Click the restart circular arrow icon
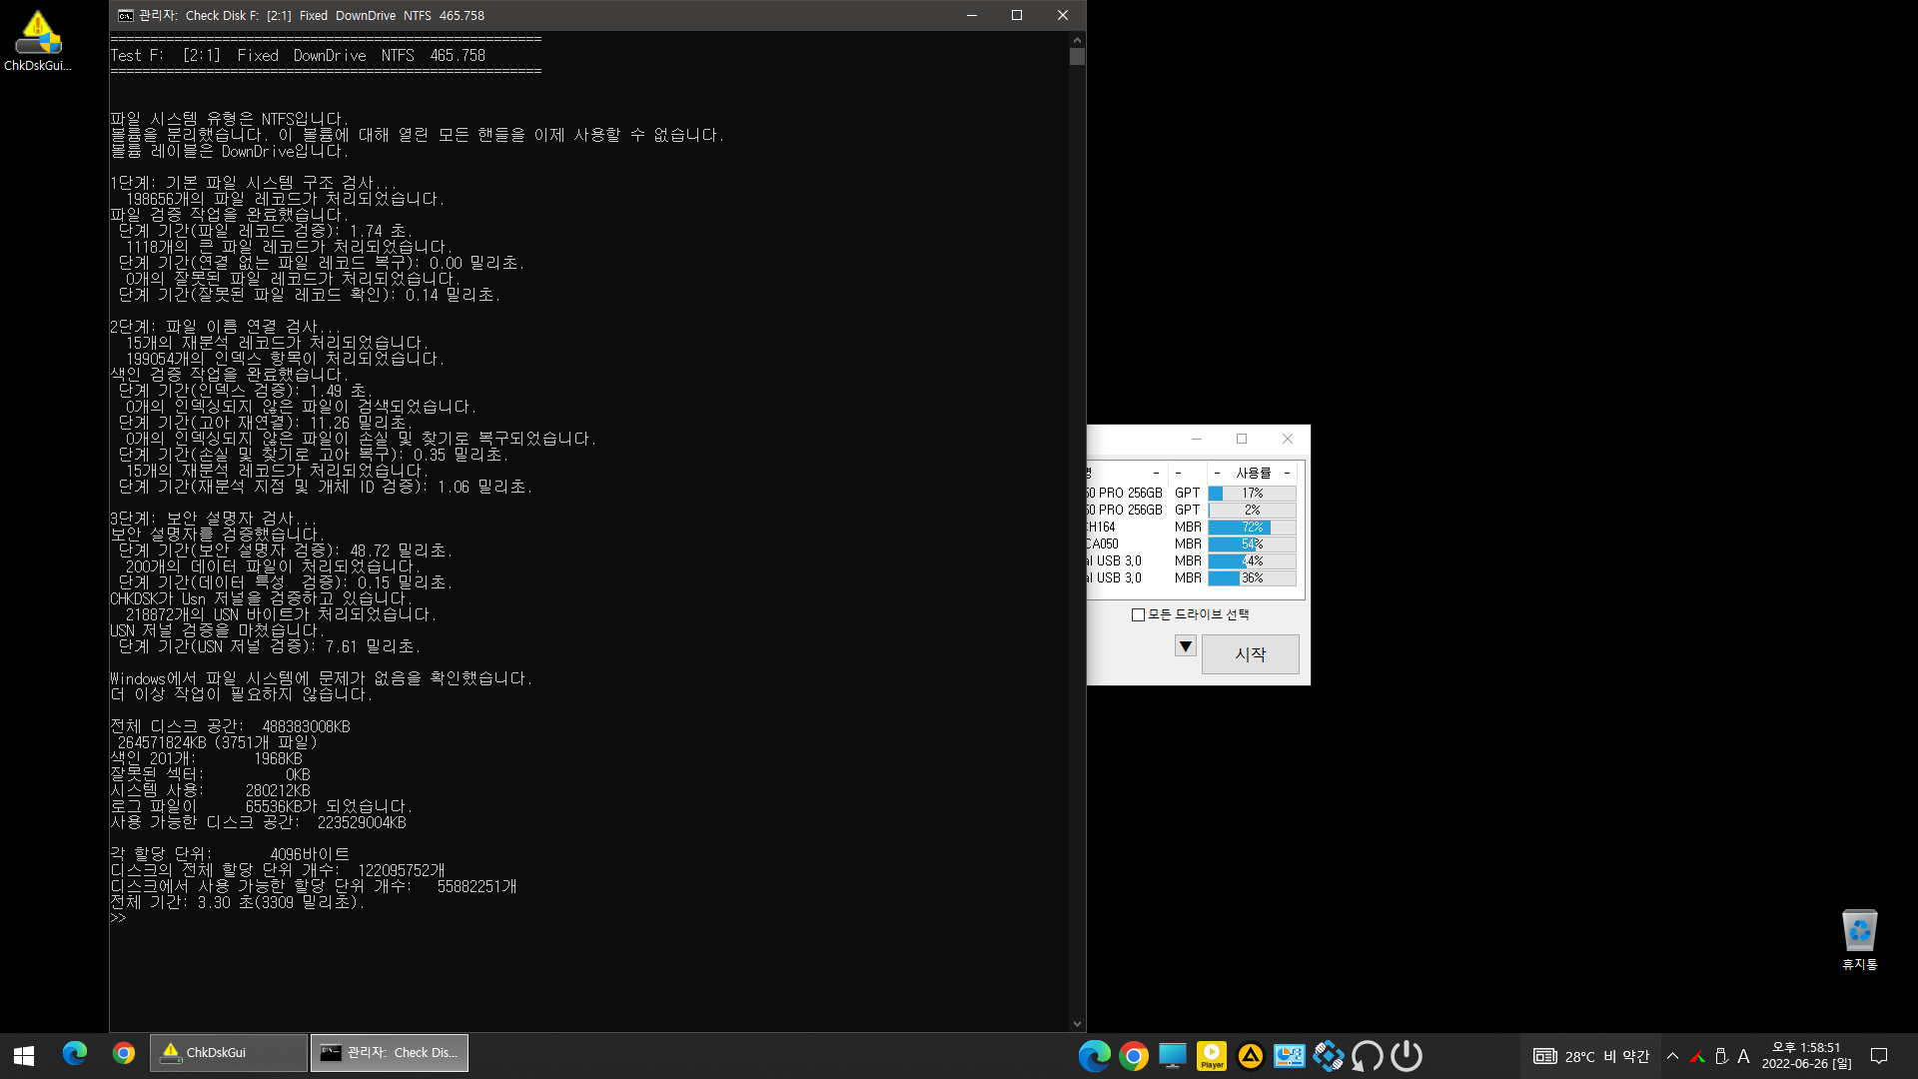The width and height of the screenshot is (1918, 1079). 1368,1056
